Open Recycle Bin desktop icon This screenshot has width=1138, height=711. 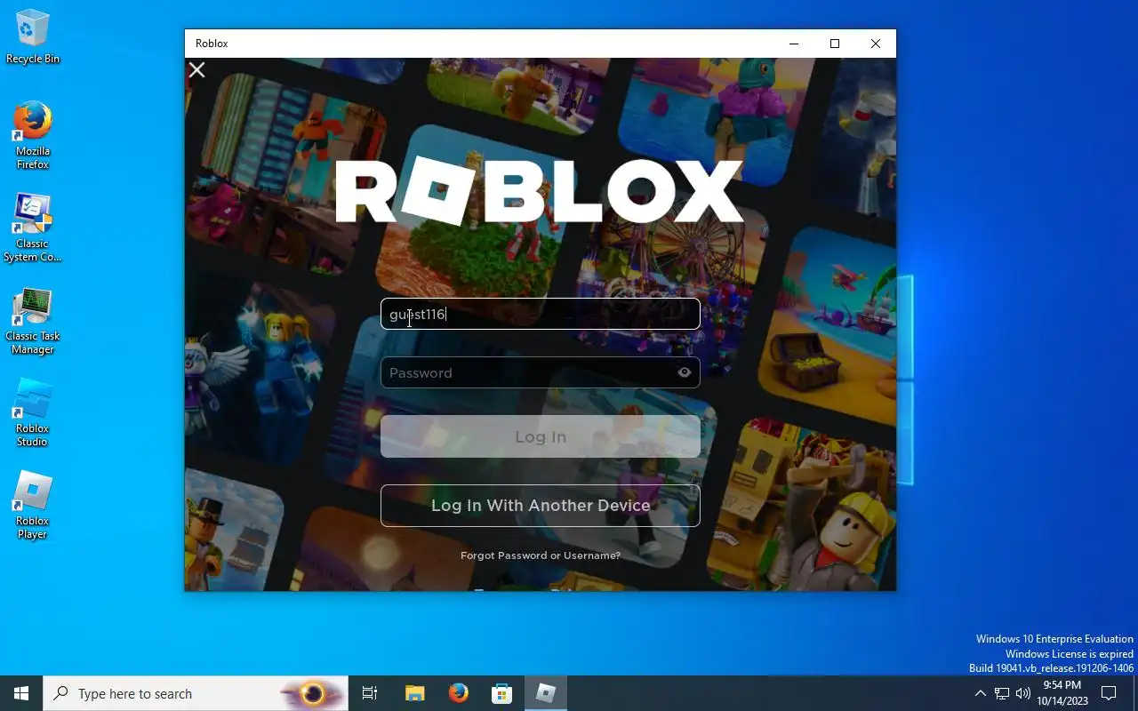[33, 37]
